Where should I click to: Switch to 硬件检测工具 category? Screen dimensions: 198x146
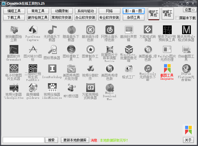pos(38,17)
